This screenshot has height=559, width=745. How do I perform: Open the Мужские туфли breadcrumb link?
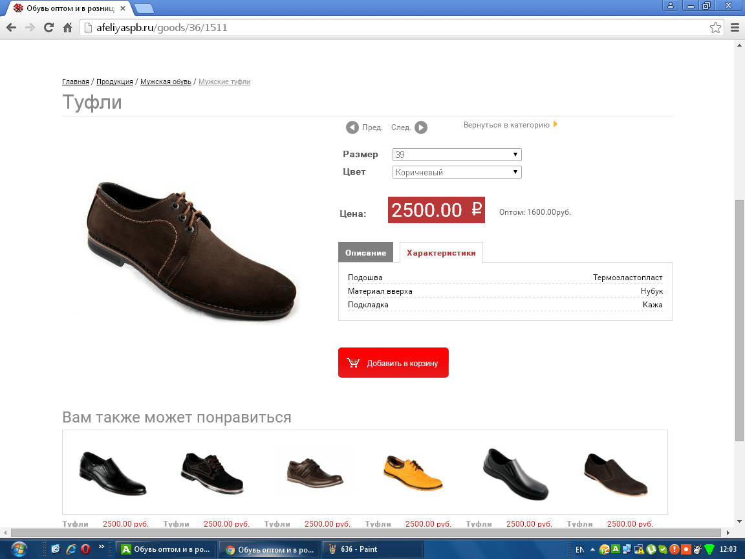click(224, 82)
